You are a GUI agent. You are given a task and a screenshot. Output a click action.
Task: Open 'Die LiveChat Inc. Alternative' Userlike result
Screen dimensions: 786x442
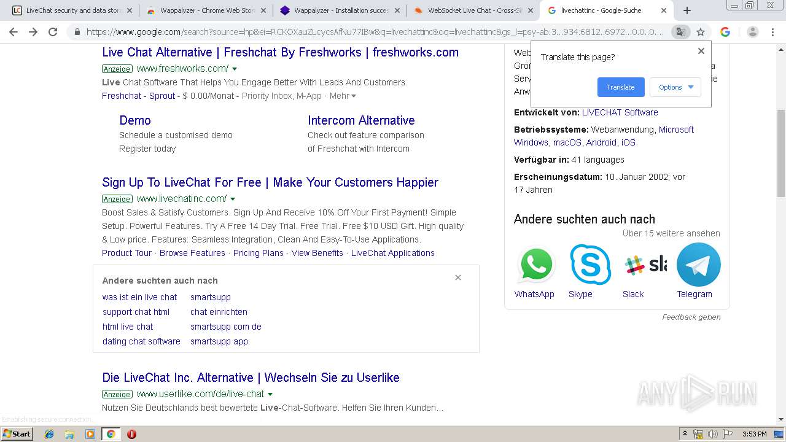[x=251, y=378]
